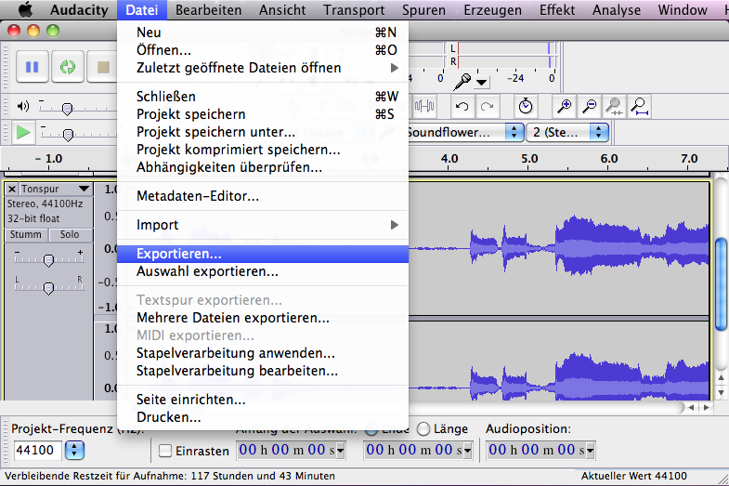Expand the input channels dropdown
Screen dimensions: 729x486
tap(598, 132)
